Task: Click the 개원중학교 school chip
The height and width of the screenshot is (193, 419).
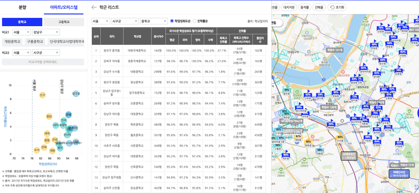Action: tap(12, 42)
